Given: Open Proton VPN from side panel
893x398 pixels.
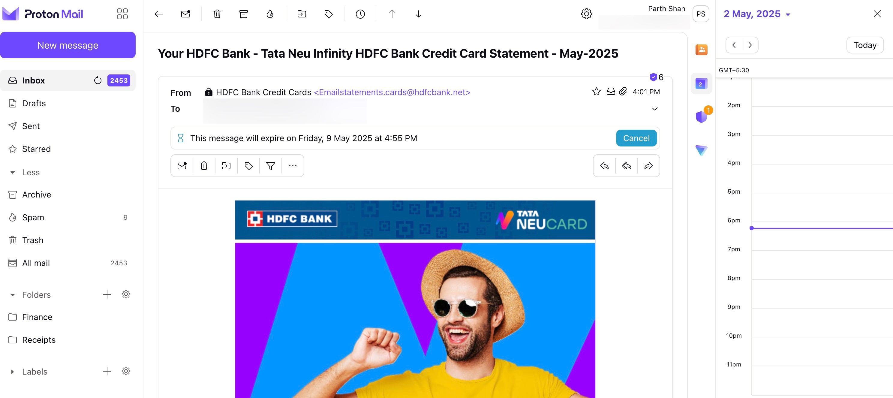Looking at the screenshot, I should click(x=701, y=150).
